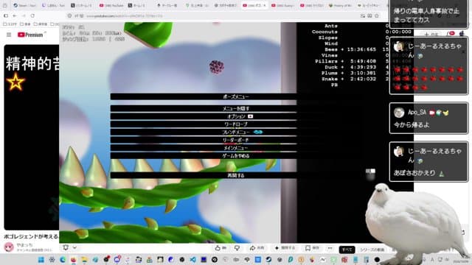Click the Plums split time 3:10:381

point(363,73)
